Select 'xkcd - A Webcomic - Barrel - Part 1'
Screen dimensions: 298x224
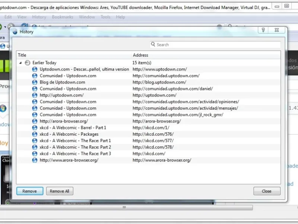[73, 128]
